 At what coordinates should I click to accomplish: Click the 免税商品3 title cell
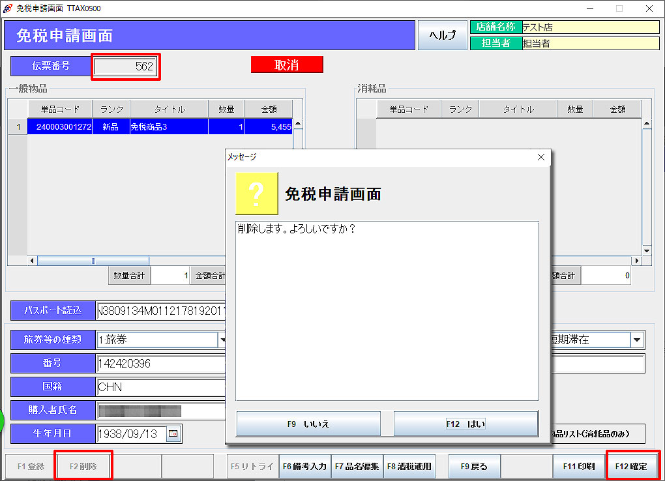[169, 126]
